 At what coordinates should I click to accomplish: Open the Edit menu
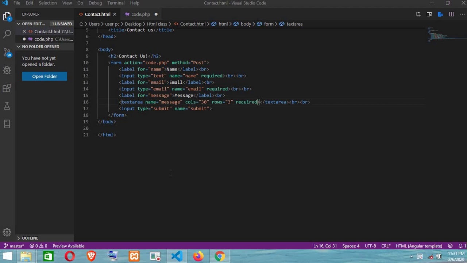(x=30, y=3)
